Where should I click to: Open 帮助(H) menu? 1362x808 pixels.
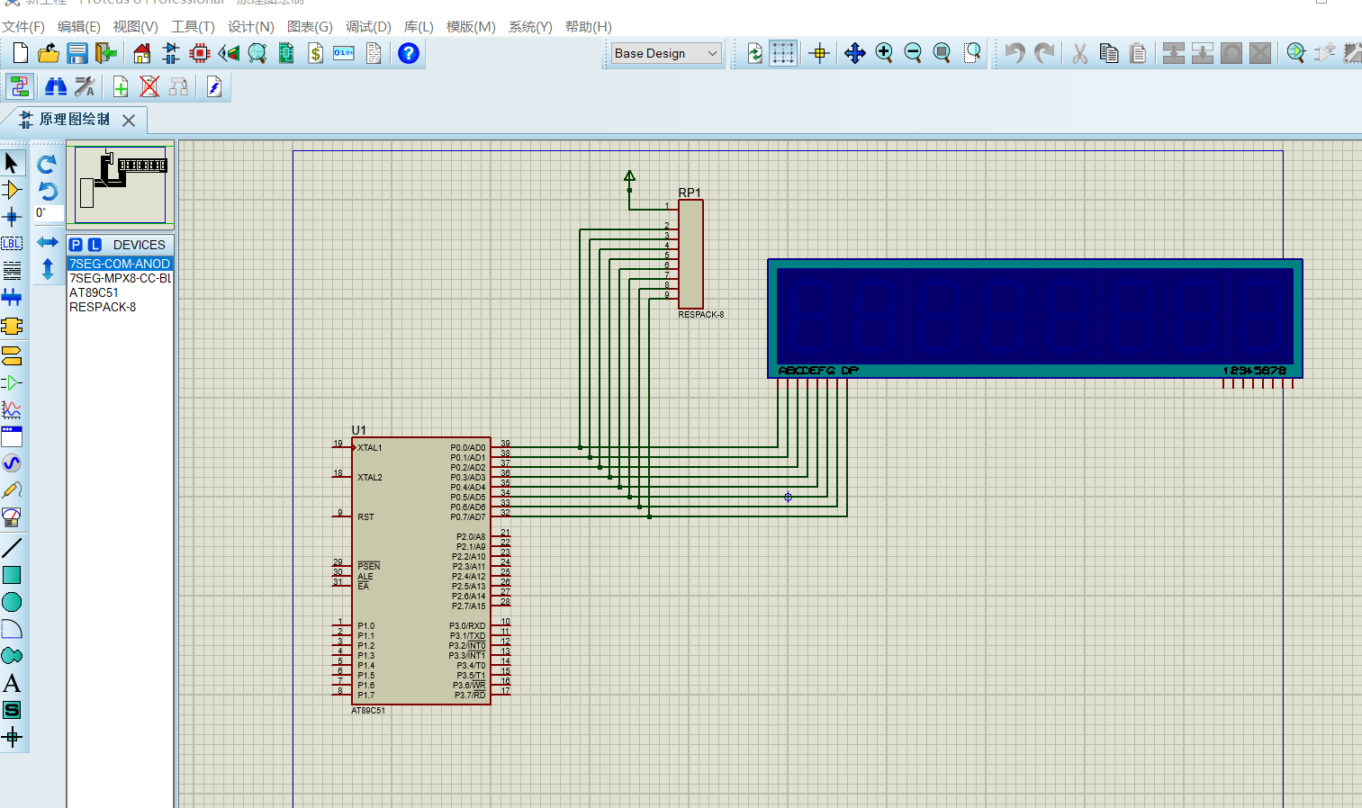click(588, 27)
